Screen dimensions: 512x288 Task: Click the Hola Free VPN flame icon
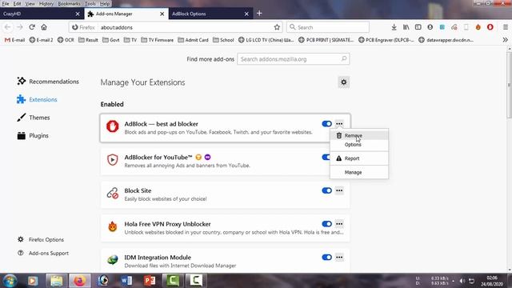click(112, 226)
